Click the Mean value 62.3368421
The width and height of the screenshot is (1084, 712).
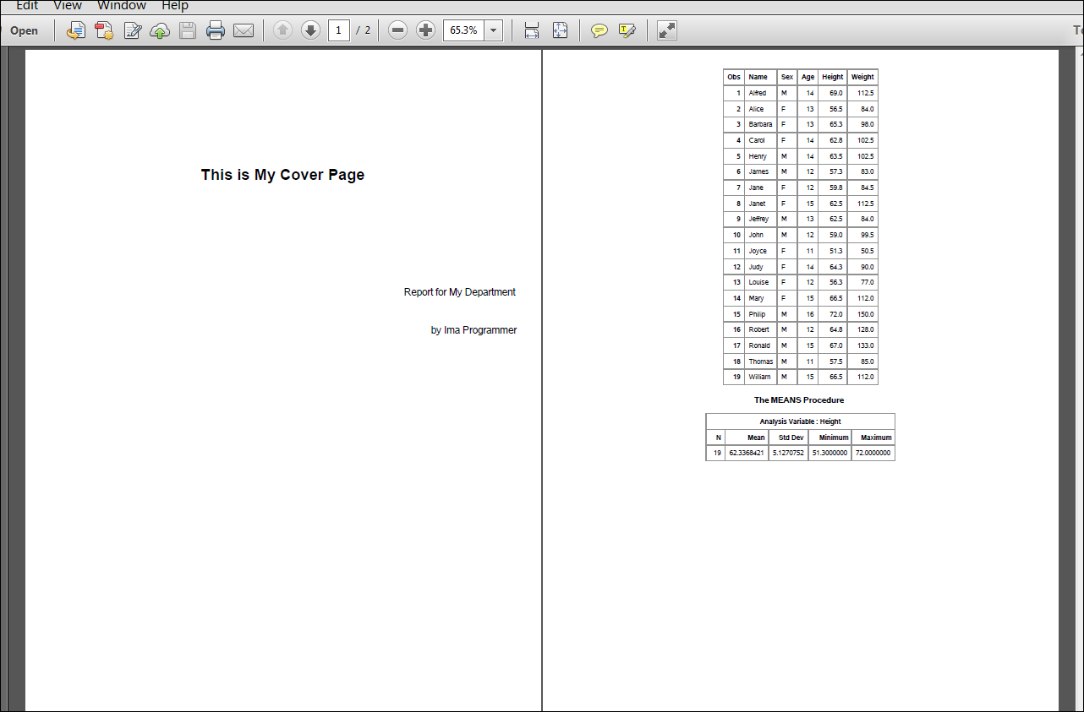(x=747, y=454)
